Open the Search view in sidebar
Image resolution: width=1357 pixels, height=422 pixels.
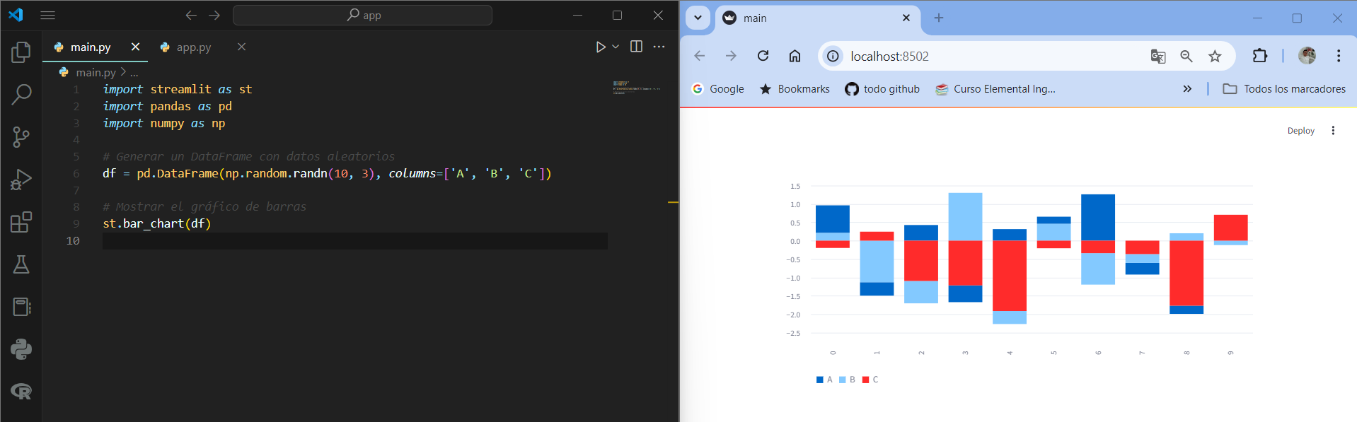coord(21,94)
